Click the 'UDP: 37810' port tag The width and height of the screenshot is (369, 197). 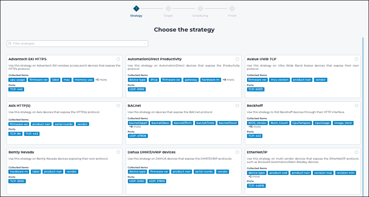pyautogui.click(x=157, y=181)
